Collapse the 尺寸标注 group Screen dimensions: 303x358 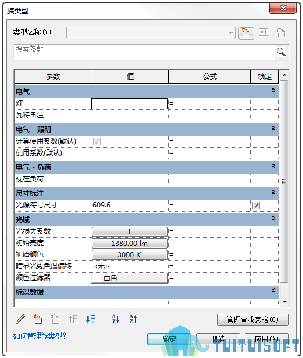coord(273,192)
